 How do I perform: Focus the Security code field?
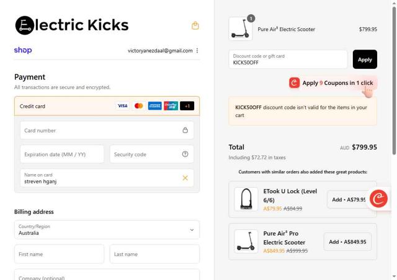[151, 154]
